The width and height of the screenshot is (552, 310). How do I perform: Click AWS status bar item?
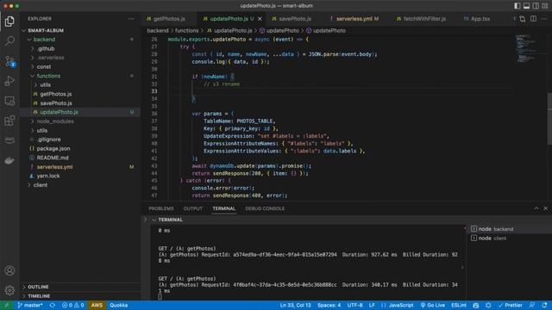[x=97, y=305]
